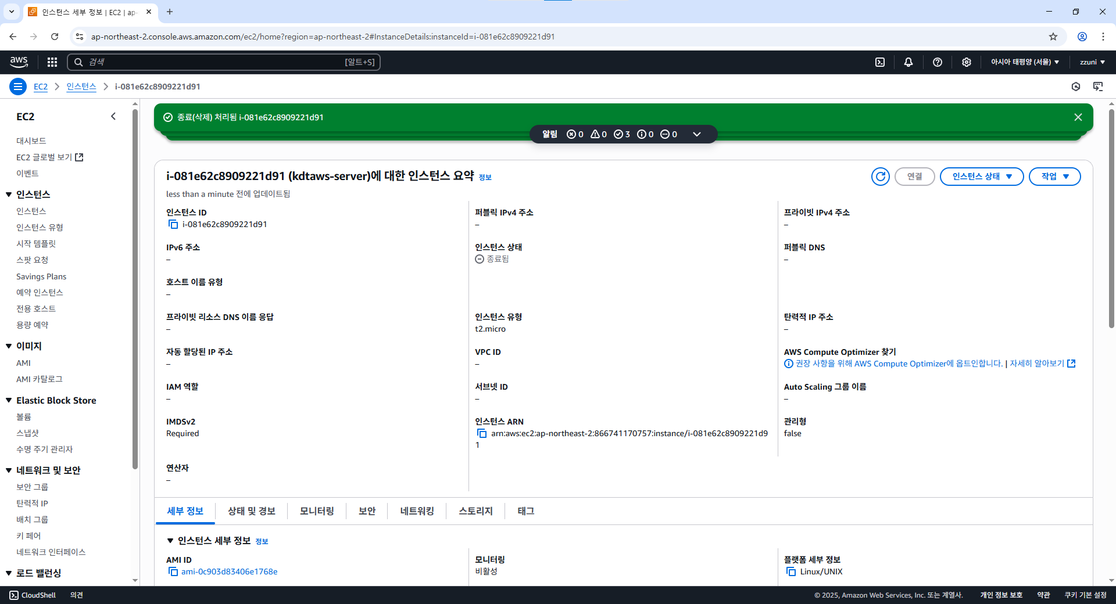The height and width of the screenshot is (604, 1116).
Task: Open Security Groups in the sidebar
Action: click(x=33, y=487)
